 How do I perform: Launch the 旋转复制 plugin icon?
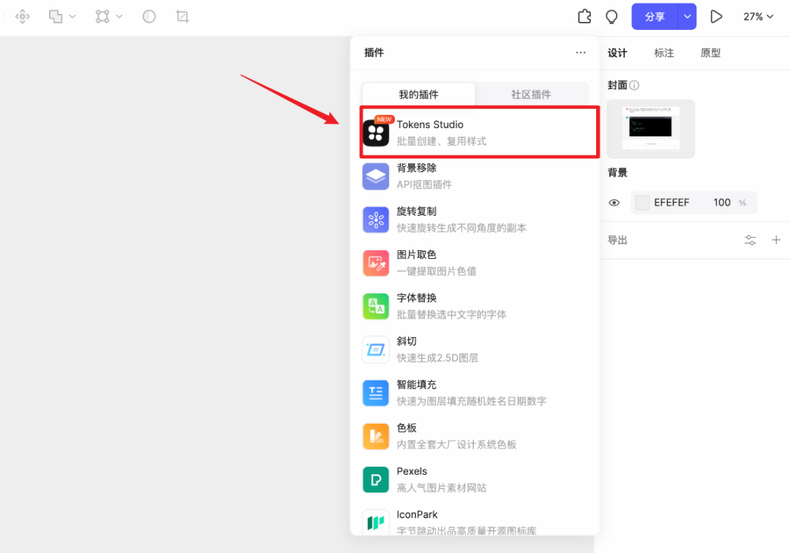pos(376,219)
